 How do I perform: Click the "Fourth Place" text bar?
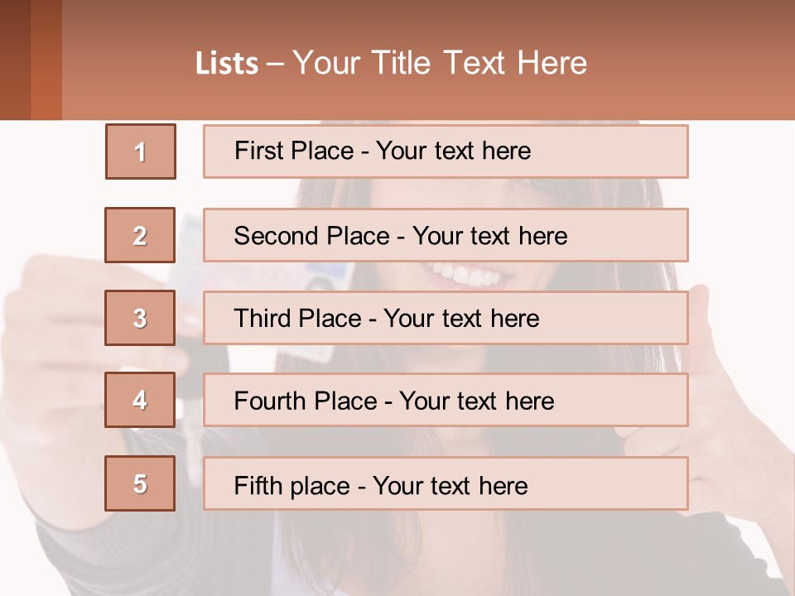pos(446,401)
